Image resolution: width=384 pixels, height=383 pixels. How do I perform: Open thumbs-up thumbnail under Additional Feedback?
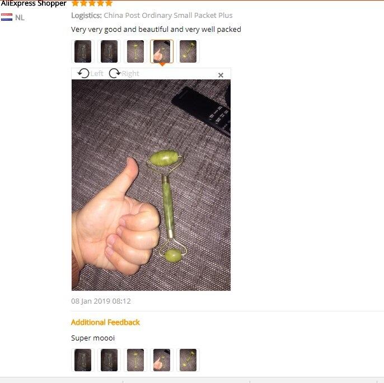click(x=162, y=360)
